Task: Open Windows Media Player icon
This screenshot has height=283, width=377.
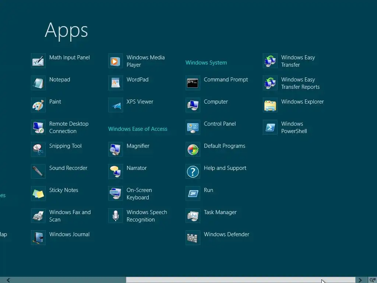Action: pyautogui.click(x=116, y=61)
